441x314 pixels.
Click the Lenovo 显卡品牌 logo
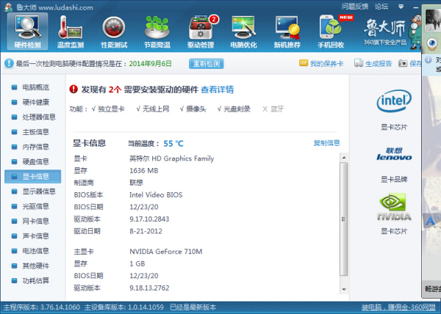click(394, 154)
